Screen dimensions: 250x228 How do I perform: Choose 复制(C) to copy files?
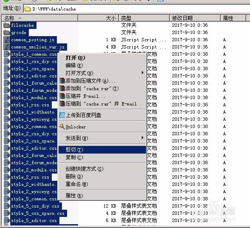point(102,157)
